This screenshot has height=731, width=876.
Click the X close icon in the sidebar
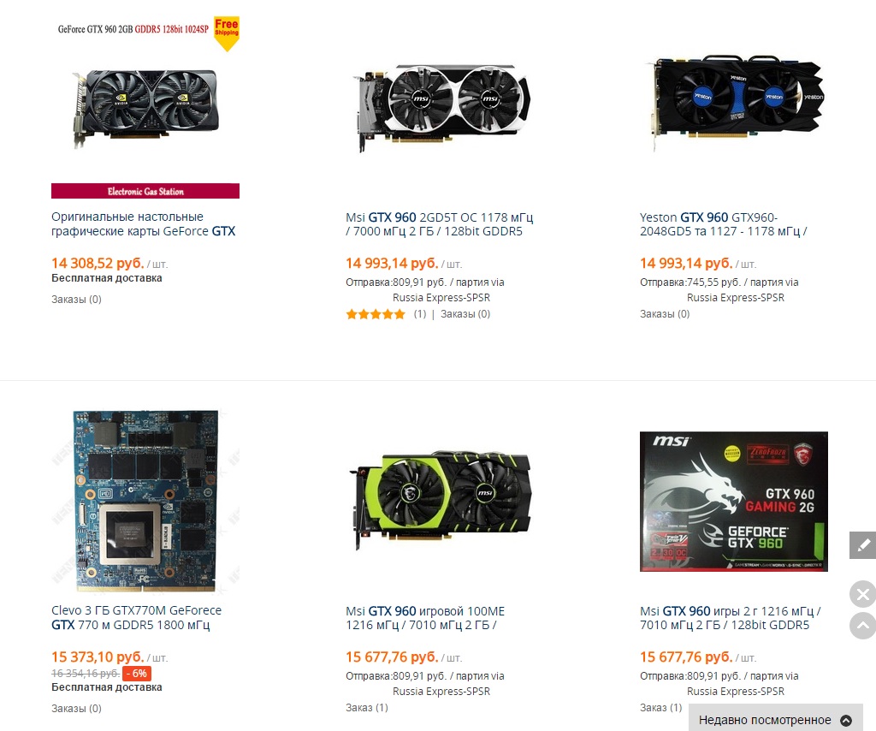pos(862,594)
